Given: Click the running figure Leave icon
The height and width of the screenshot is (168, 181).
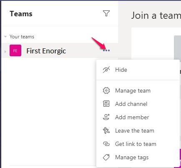Looking at the screenshot, I should coord(106,130).
